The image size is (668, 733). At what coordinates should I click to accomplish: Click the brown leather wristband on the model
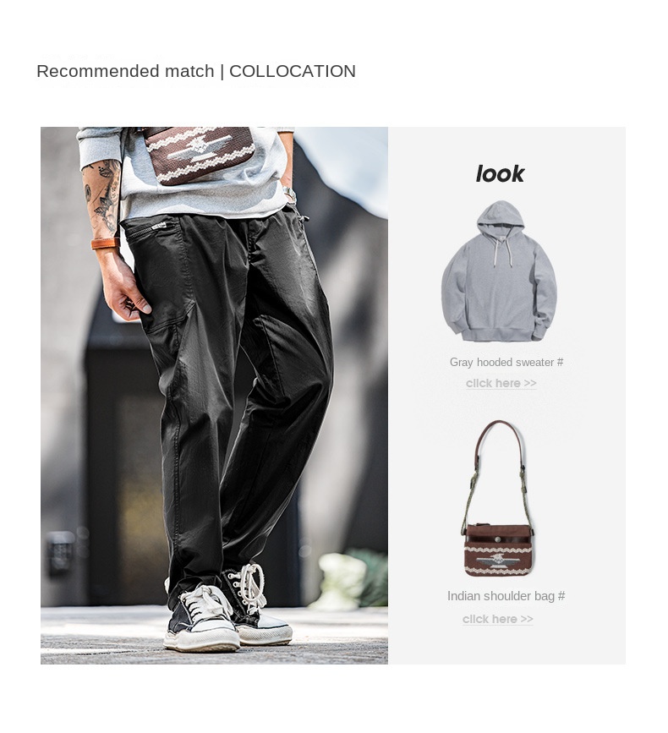(x=105, y=243)
